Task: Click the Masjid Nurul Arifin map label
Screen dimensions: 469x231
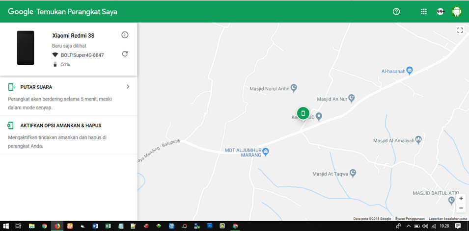Action: 270,88
